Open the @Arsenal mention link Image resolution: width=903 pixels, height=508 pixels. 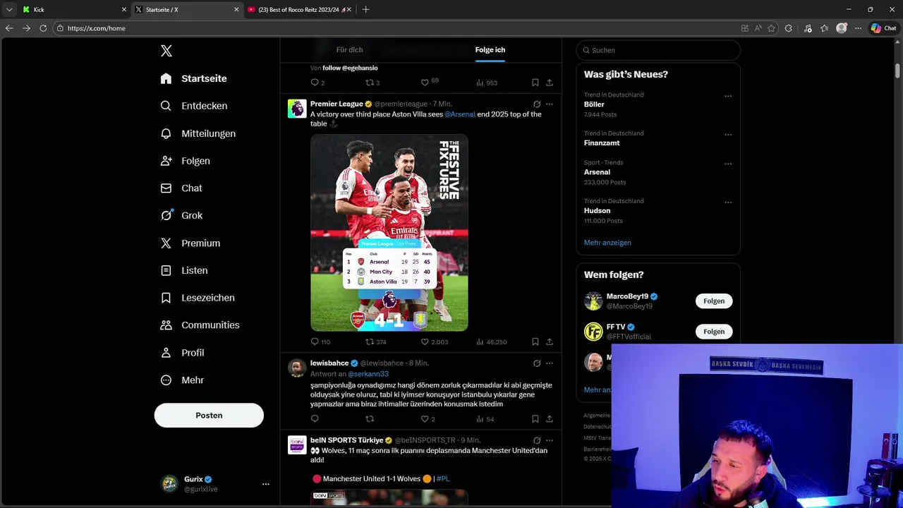tap(460, 114)
